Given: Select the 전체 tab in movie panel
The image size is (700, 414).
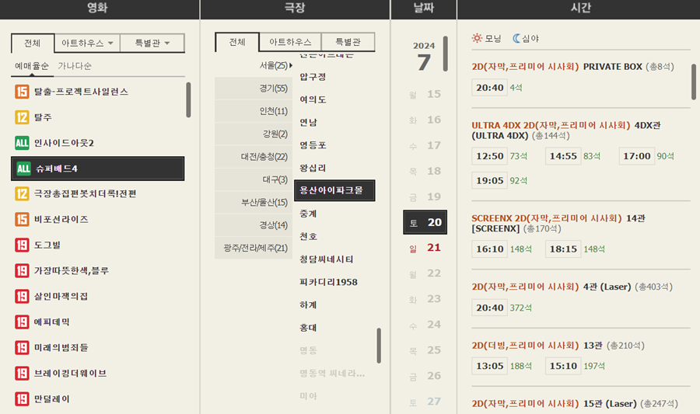Looking at the screenshot, I should tap(33, 43).
